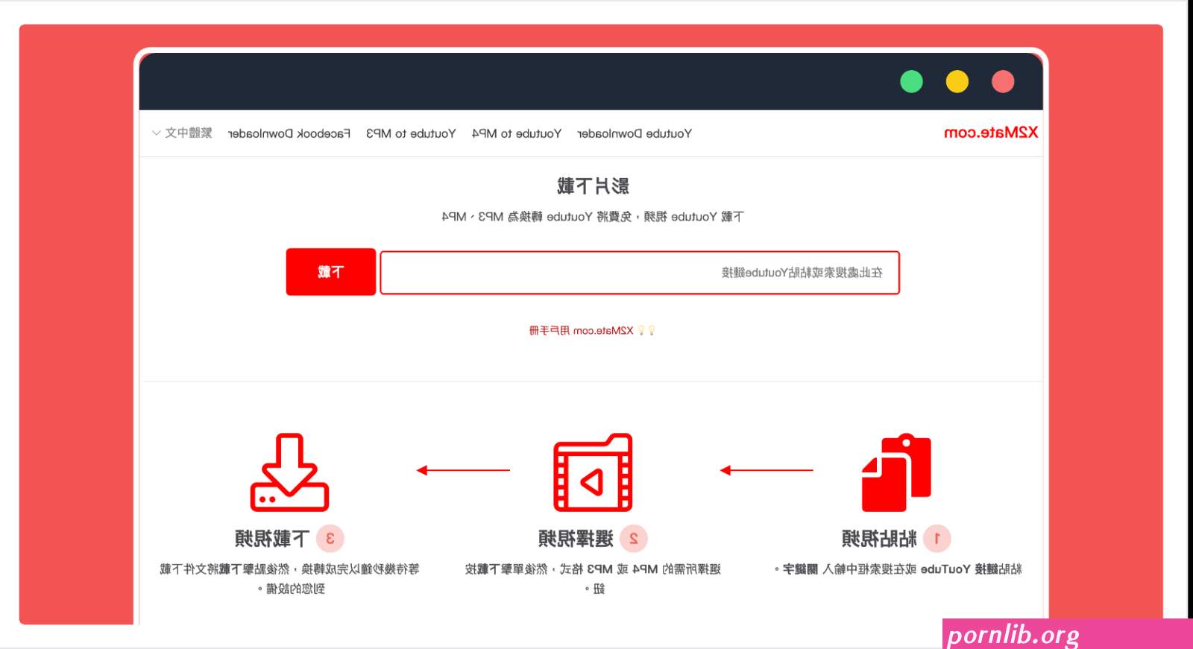Image resolution: width=1193 pixels, height=649 pixels.
Task: Click the step 2 number badge
Action: pyautogui.click(x=633, y=538)
